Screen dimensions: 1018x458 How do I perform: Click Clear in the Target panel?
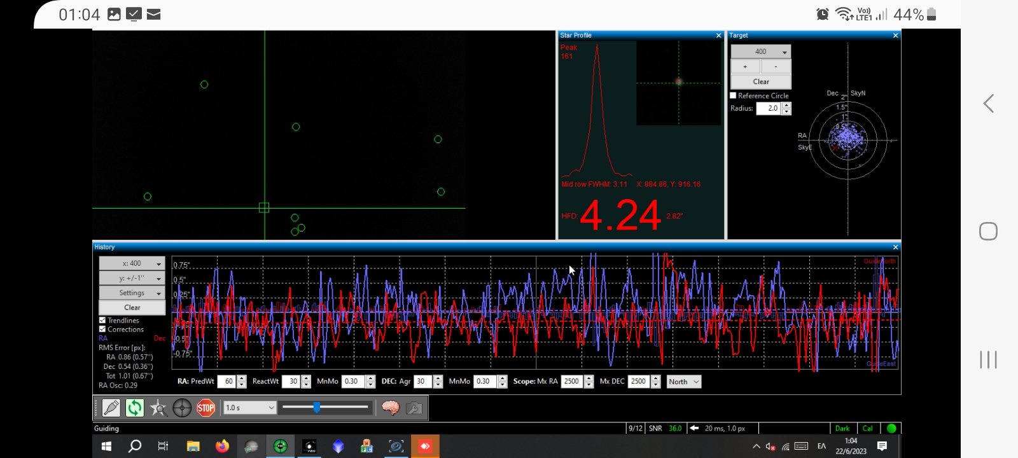click(761, 81)
